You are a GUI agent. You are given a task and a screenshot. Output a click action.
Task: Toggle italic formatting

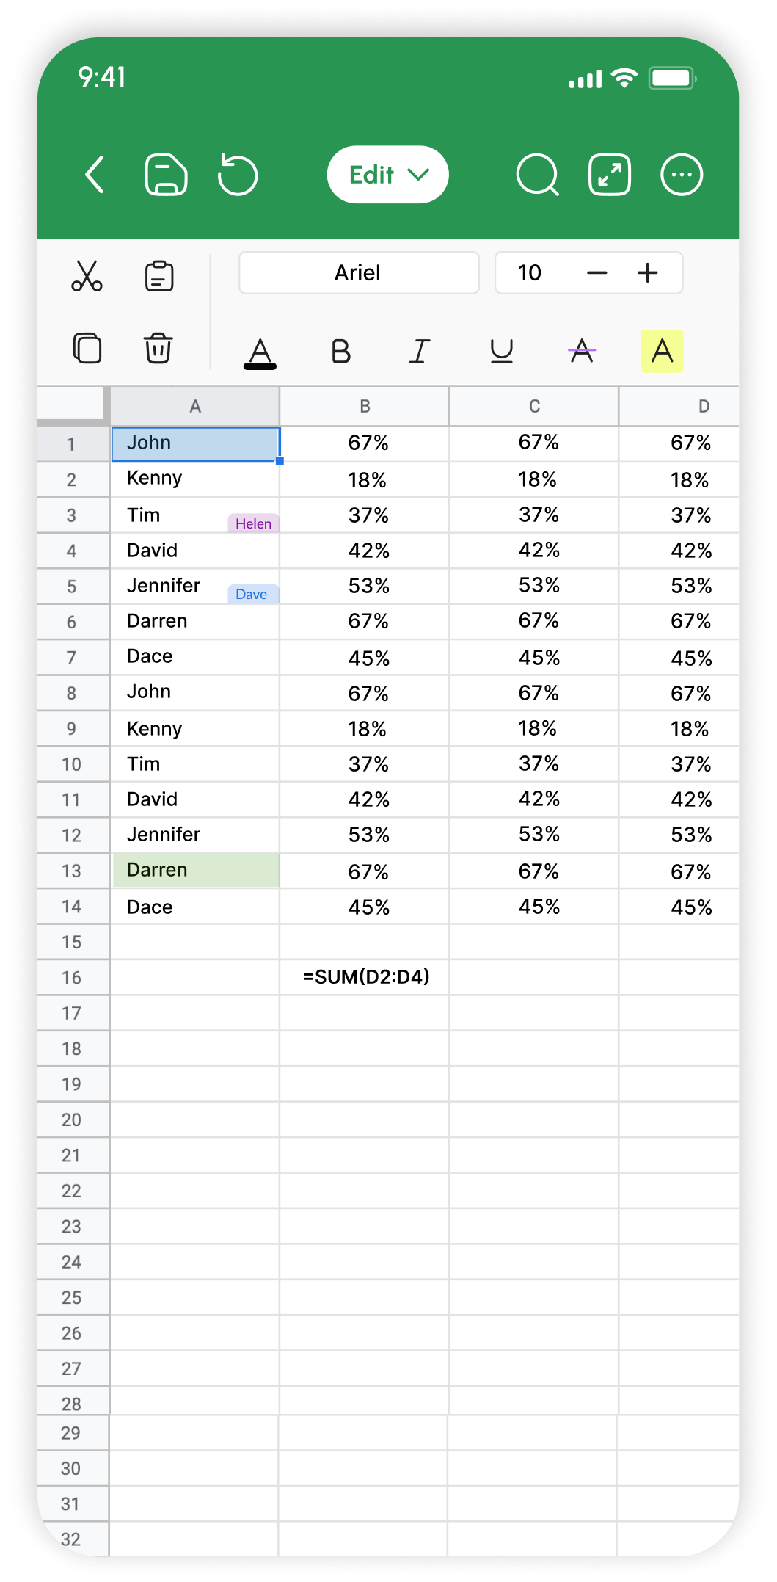420,352
